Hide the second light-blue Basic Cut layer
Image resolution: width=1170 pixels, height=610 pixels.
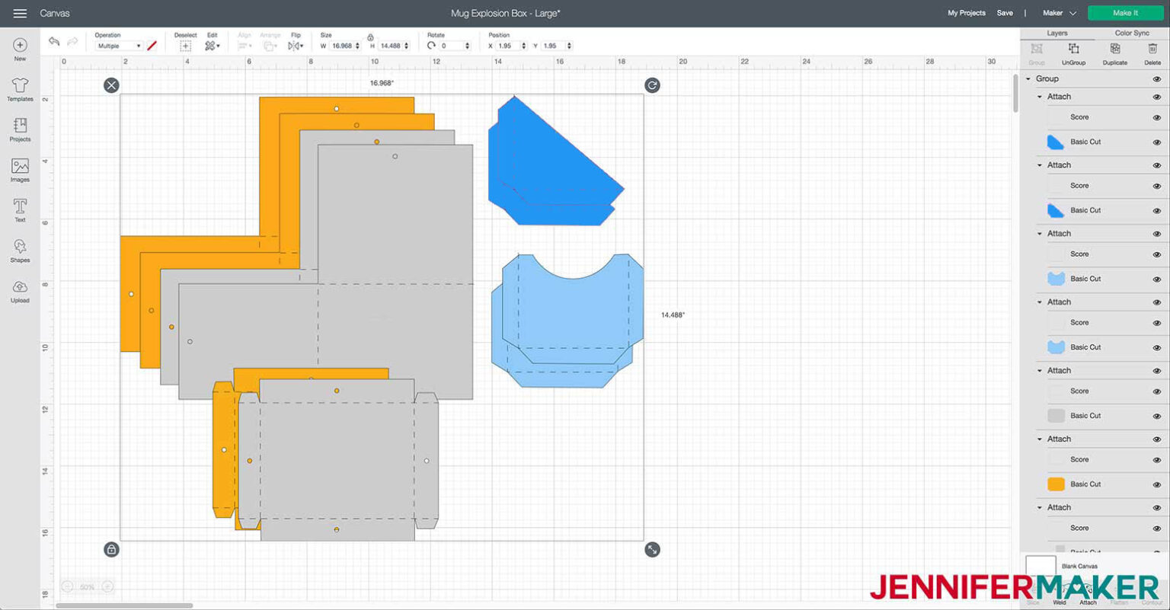pos(1156,348)
